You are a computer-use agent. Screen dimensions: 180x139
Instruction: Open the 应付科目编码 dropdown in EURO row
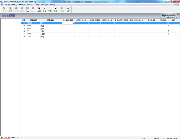[73, 23]
